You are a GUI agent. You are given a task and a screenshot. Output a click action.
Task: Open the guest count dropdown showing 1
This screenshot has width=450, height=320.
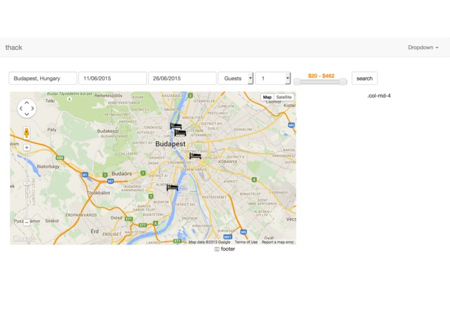pyautogui.click(x=273, y=78)
